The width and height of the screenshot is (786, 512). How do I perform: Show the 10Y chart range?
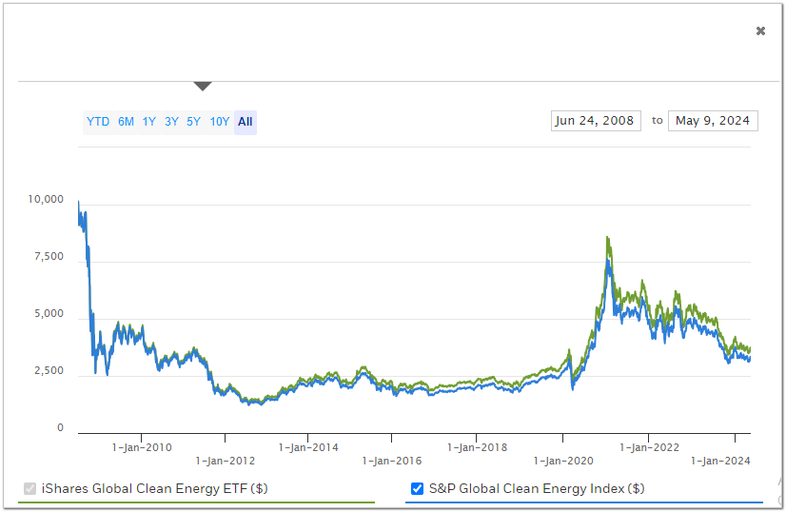click(x=219, y=122)
